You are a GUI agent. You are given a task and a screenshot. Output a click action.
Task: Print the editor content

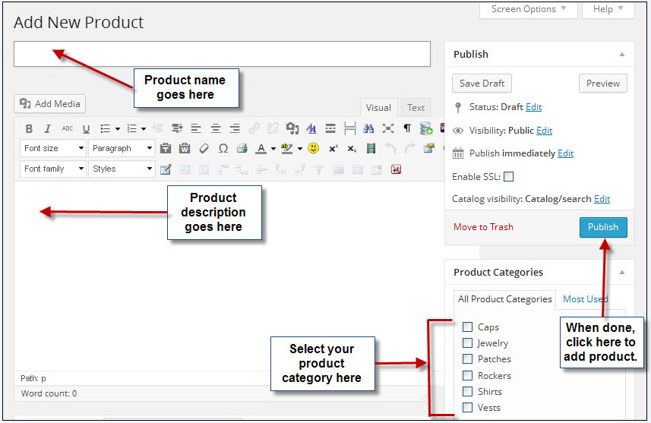coord(242,148)
